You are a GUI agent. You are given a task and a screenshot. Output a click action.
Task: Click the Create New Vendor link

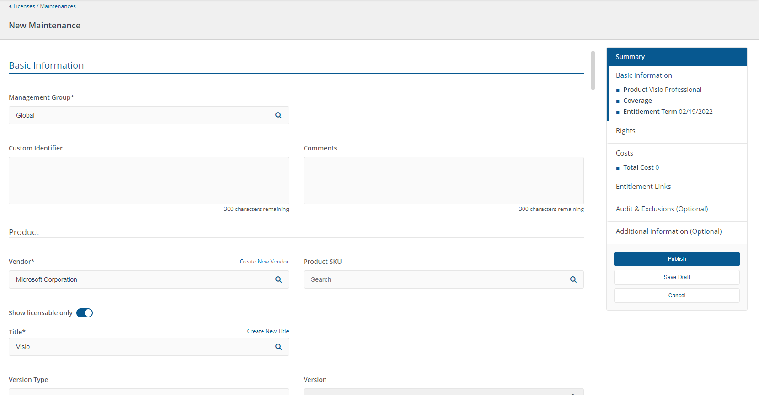pyautogui.click(x=264, y=262)
